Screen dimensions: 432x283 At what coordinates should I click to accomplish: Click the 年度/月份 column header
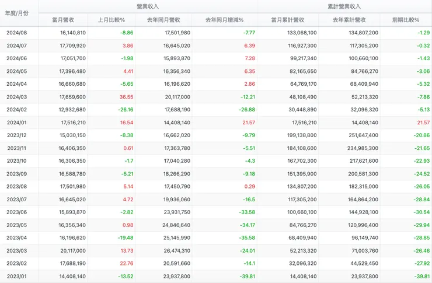click(x=16, y=13)
